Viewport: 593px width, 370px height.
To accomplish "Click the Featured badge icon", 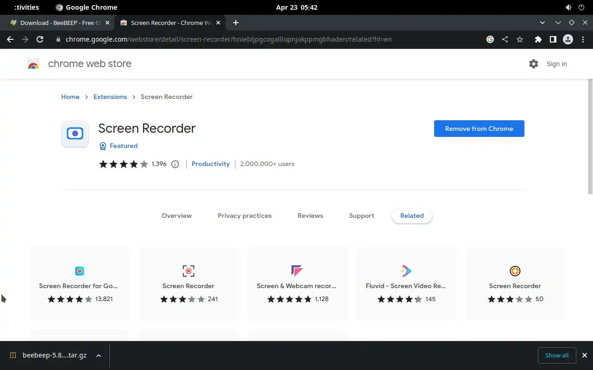I will [x=103, y=146].
